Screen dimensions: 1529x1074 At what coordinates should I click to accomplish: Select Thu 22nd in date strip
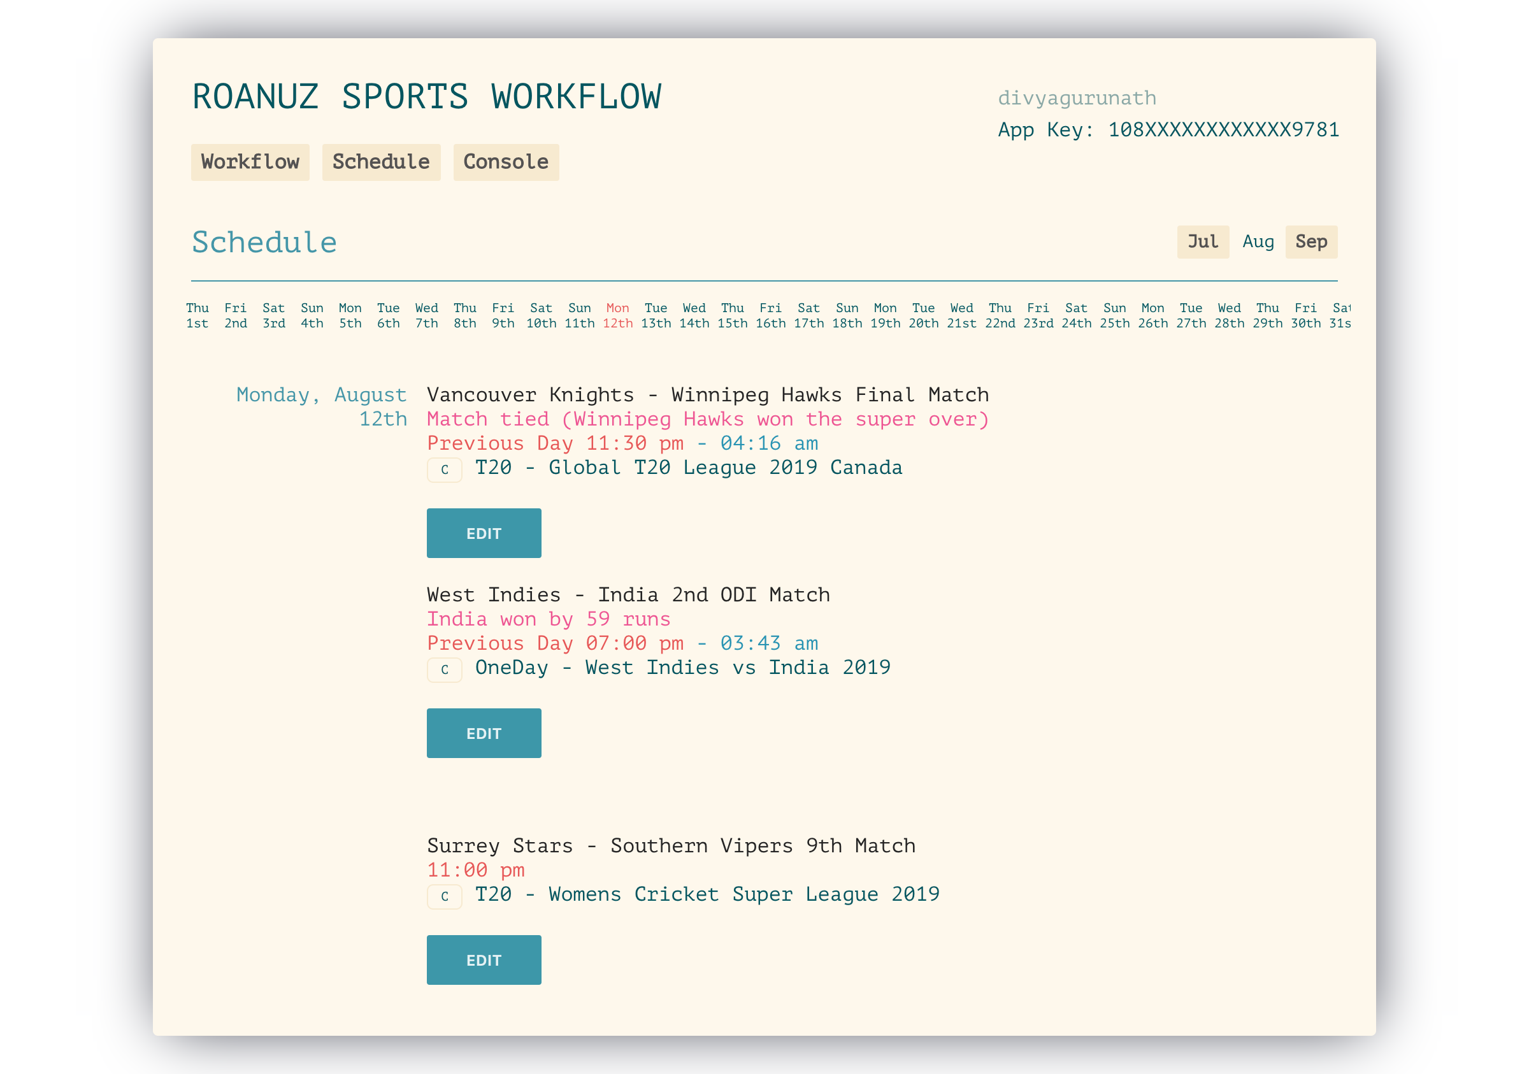tap(1000, 315)
